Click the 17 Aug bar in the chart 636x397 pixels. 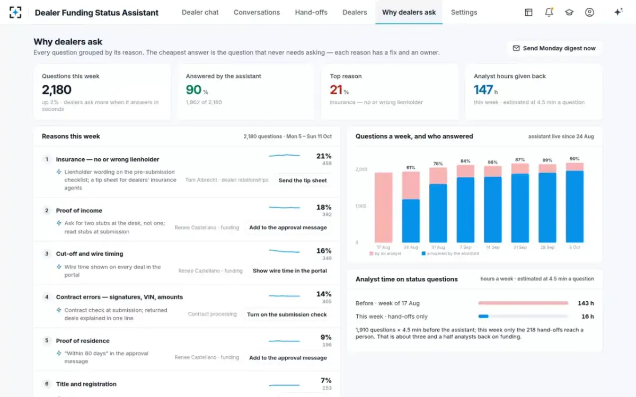[384, 207]
